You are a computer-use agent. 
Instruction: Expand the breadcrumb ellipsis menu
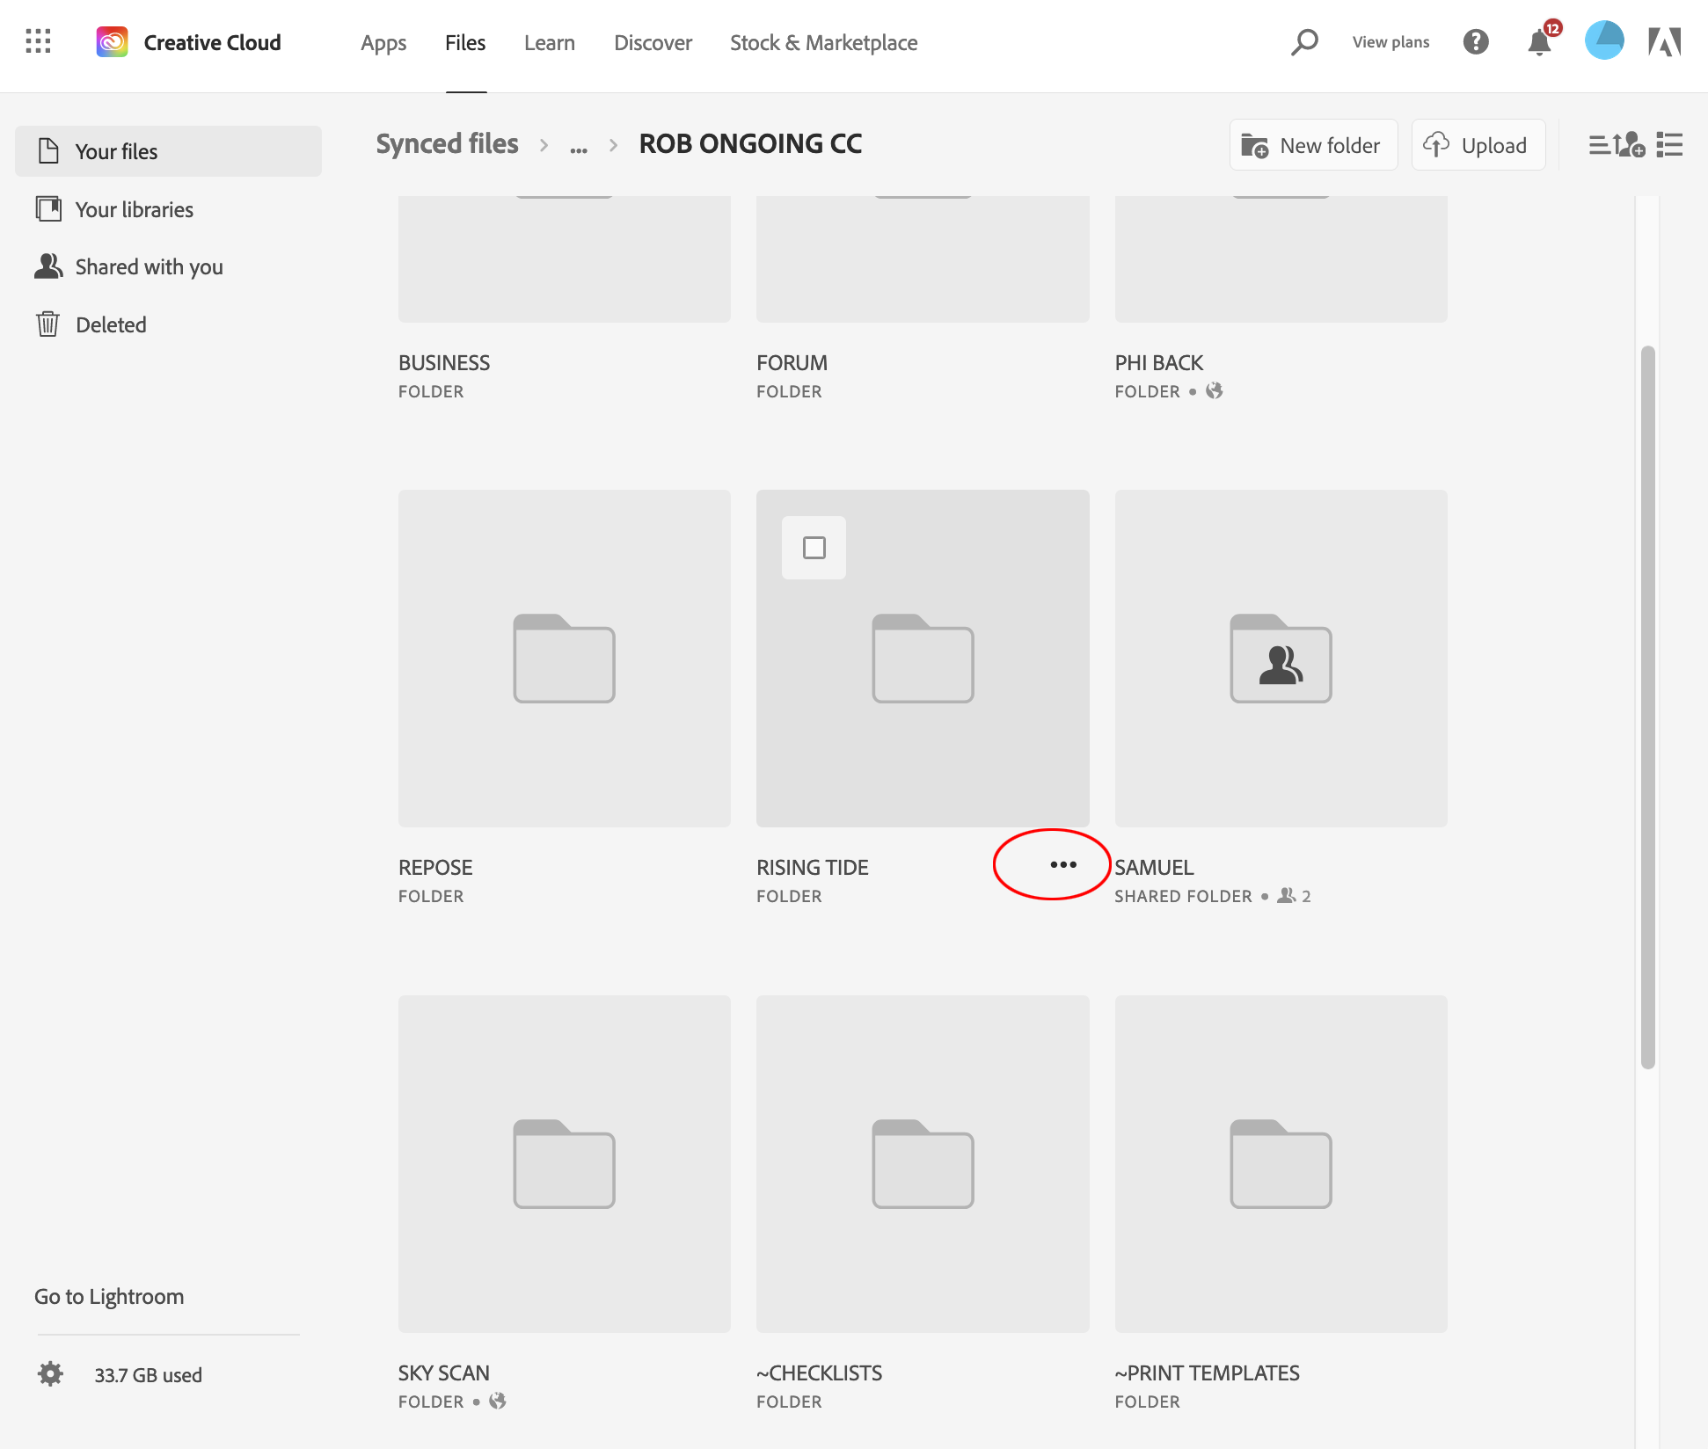tap(578, 145)
